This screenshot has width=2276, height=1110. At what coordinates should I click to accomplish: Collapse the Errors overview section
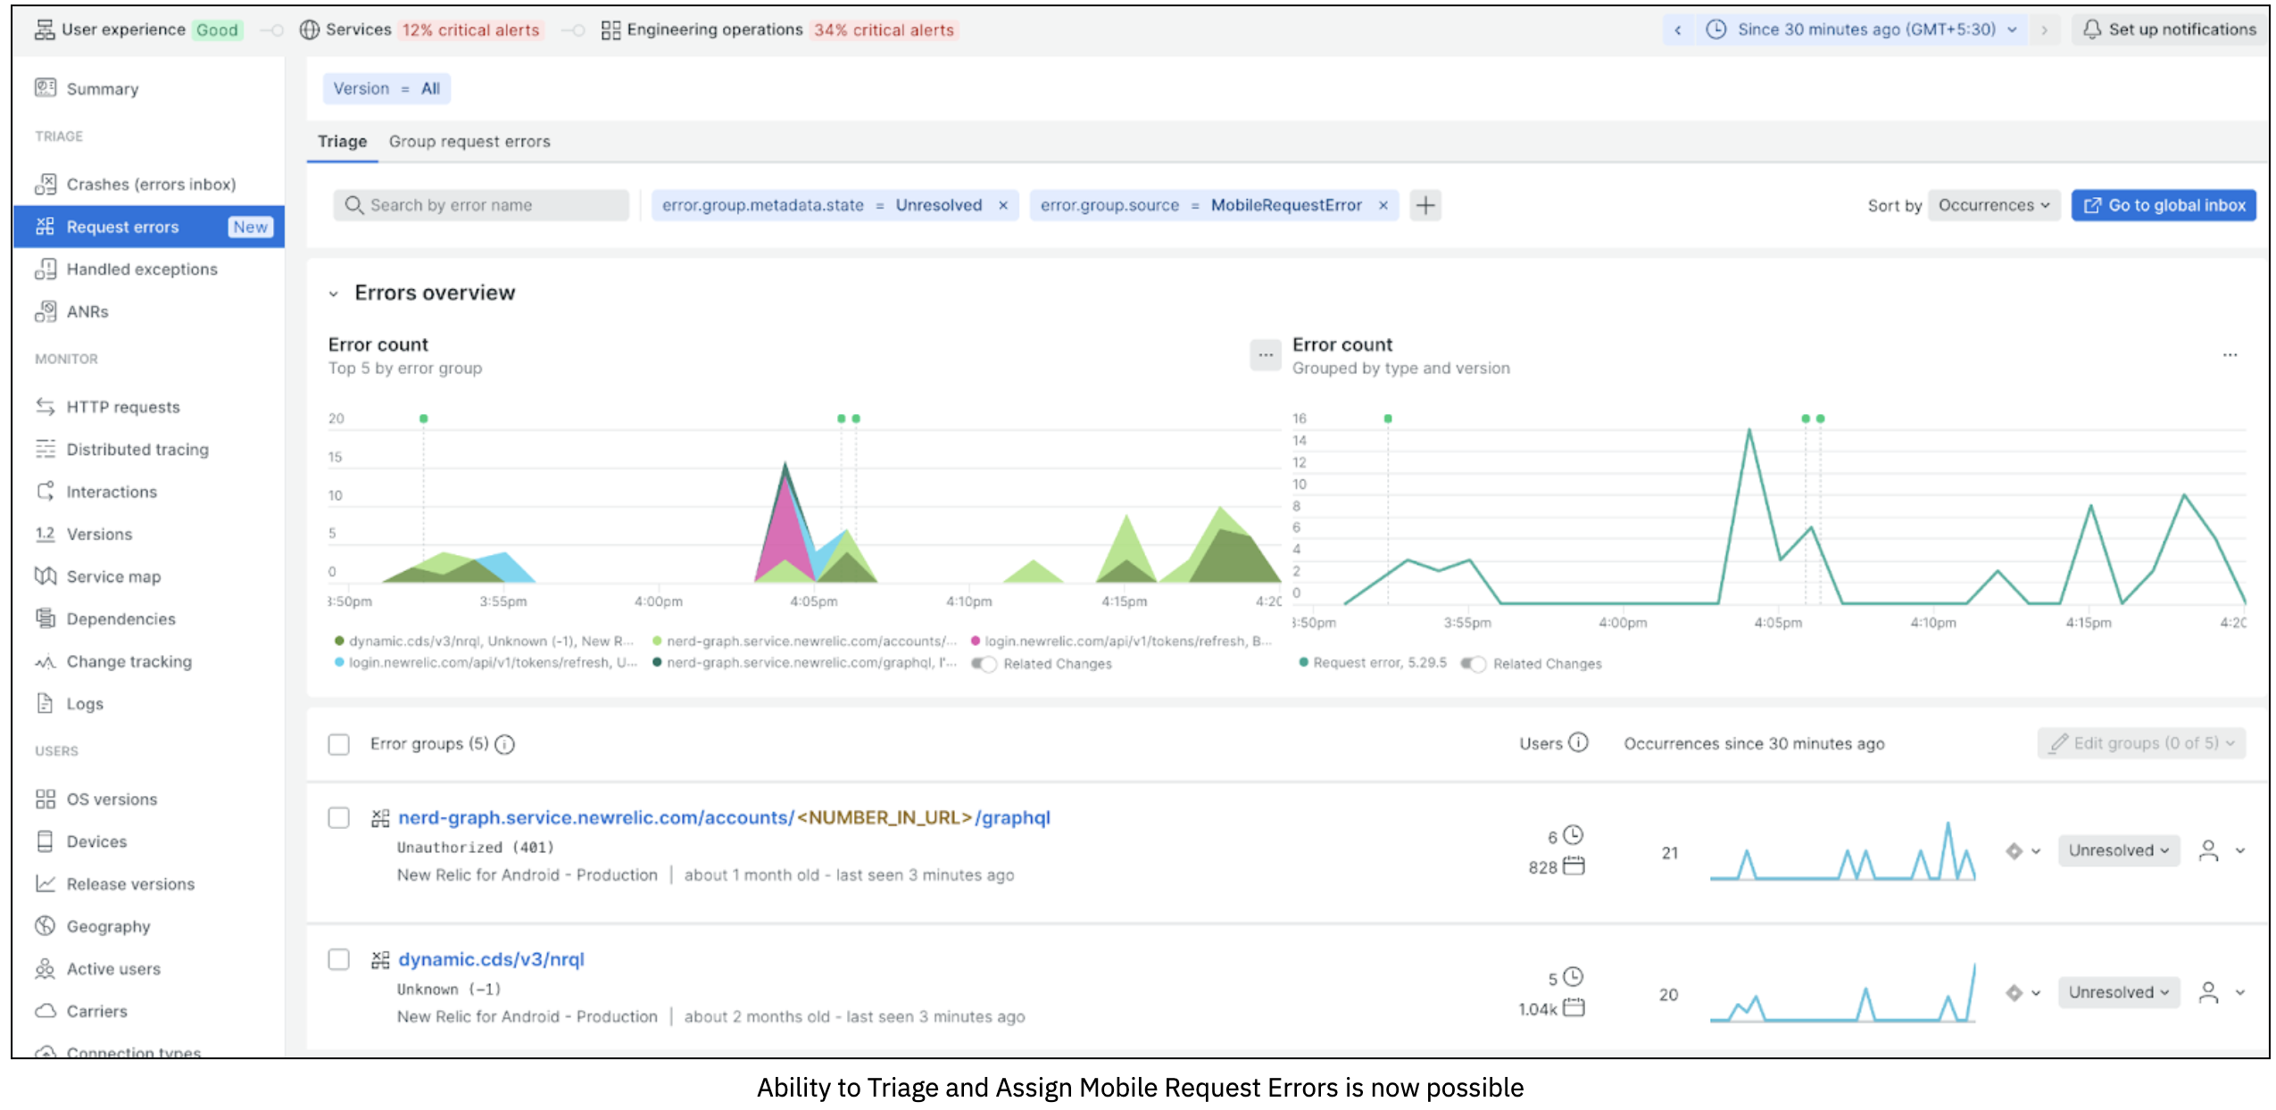333,294
